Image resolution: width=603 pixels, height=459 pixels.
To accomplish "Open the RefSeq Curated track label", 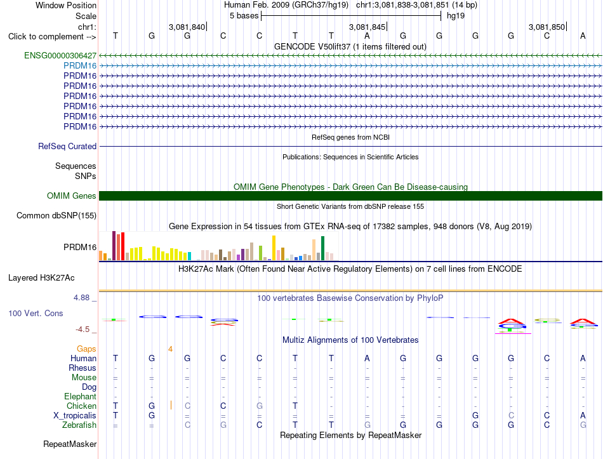I will (x=67, y=146).
